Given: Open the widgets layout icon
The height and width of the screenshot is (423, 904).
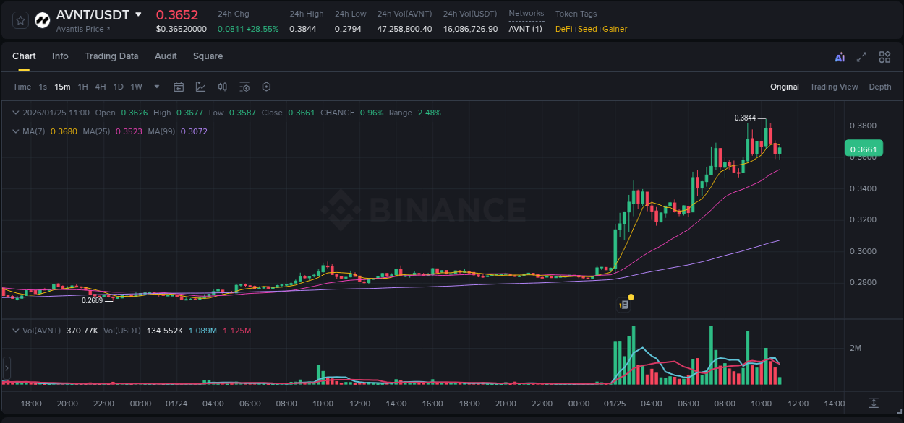Looking at the screenshot, I should (x=884, y=56).
